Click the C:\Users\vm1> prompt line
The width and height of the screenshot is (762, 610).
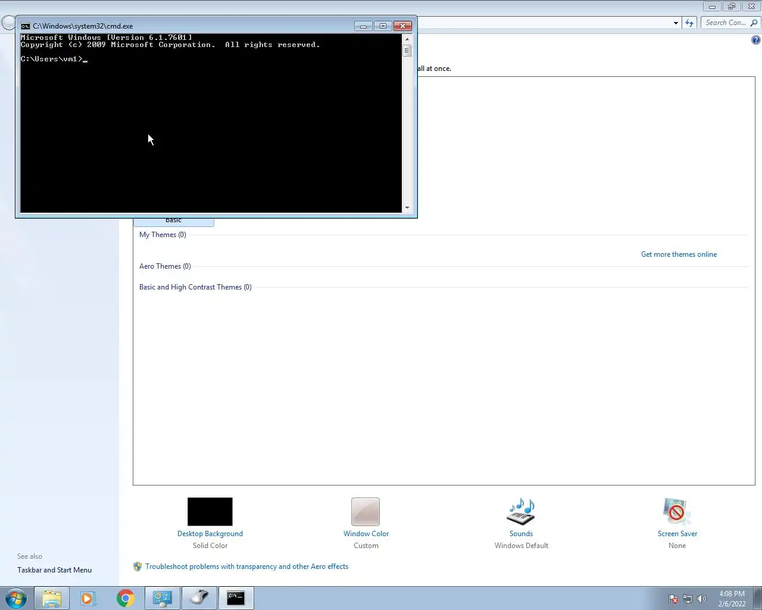54,59
